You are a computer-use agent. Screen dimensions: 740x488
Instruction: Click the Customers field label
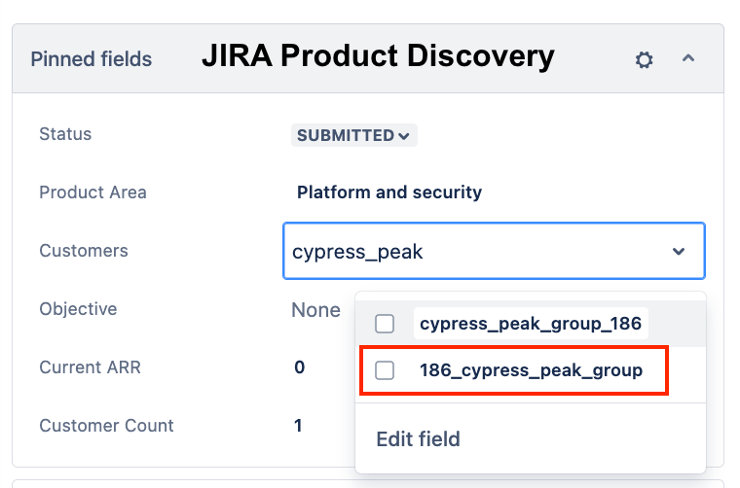84,251
